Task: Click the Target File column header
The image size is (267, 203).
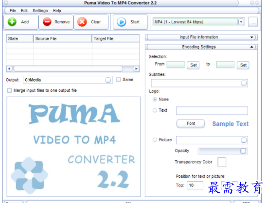Action: point(116,38)
